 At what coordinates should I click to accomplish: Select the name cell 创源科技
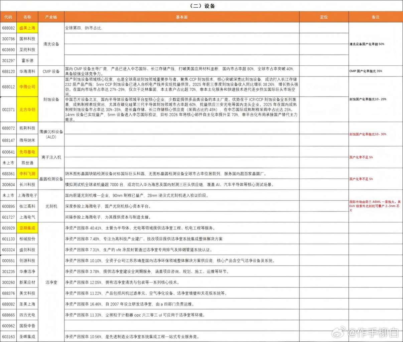pyautogui.click(x=27, y=261)
